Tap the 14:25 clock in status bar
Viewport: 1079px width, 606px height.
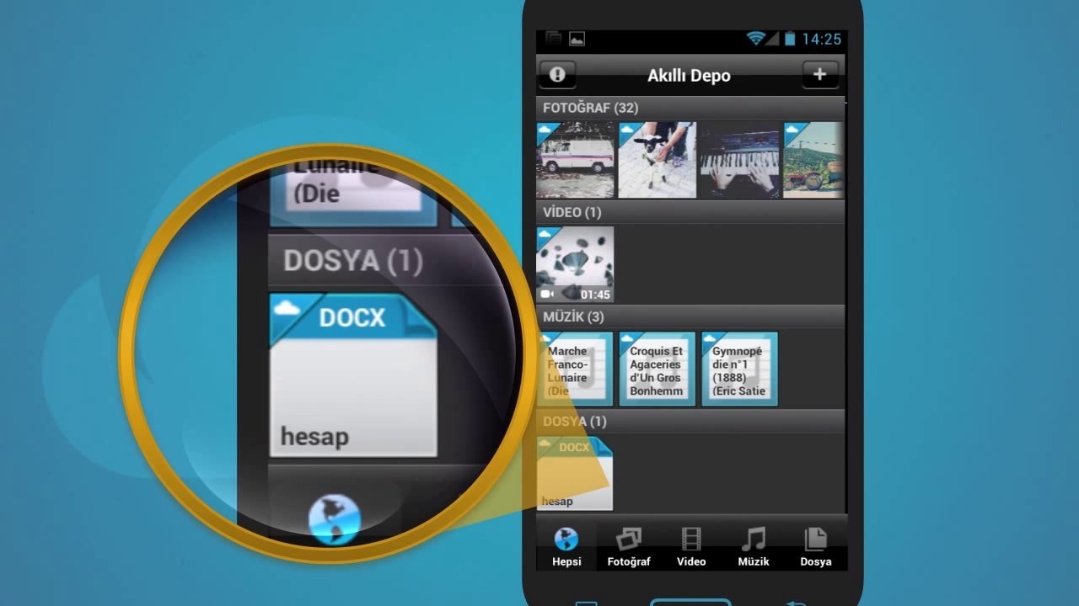click(821, 39)
